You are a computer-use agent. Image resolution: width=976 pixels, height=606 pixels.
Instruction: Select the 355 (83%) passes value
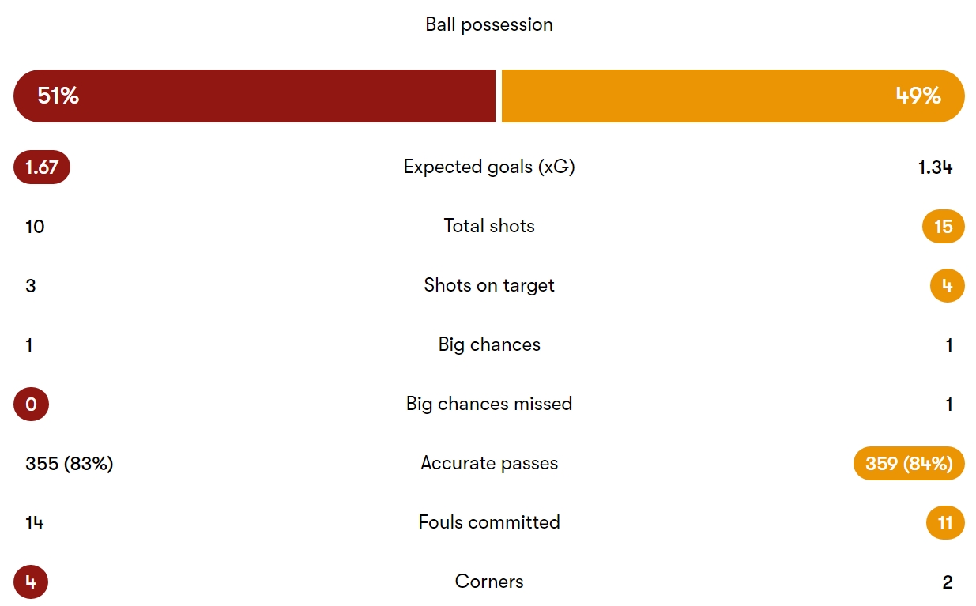70,464
